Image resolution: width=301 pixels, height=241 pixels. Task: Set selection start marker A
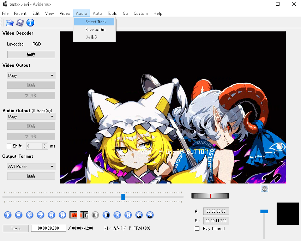pos(73,215)
